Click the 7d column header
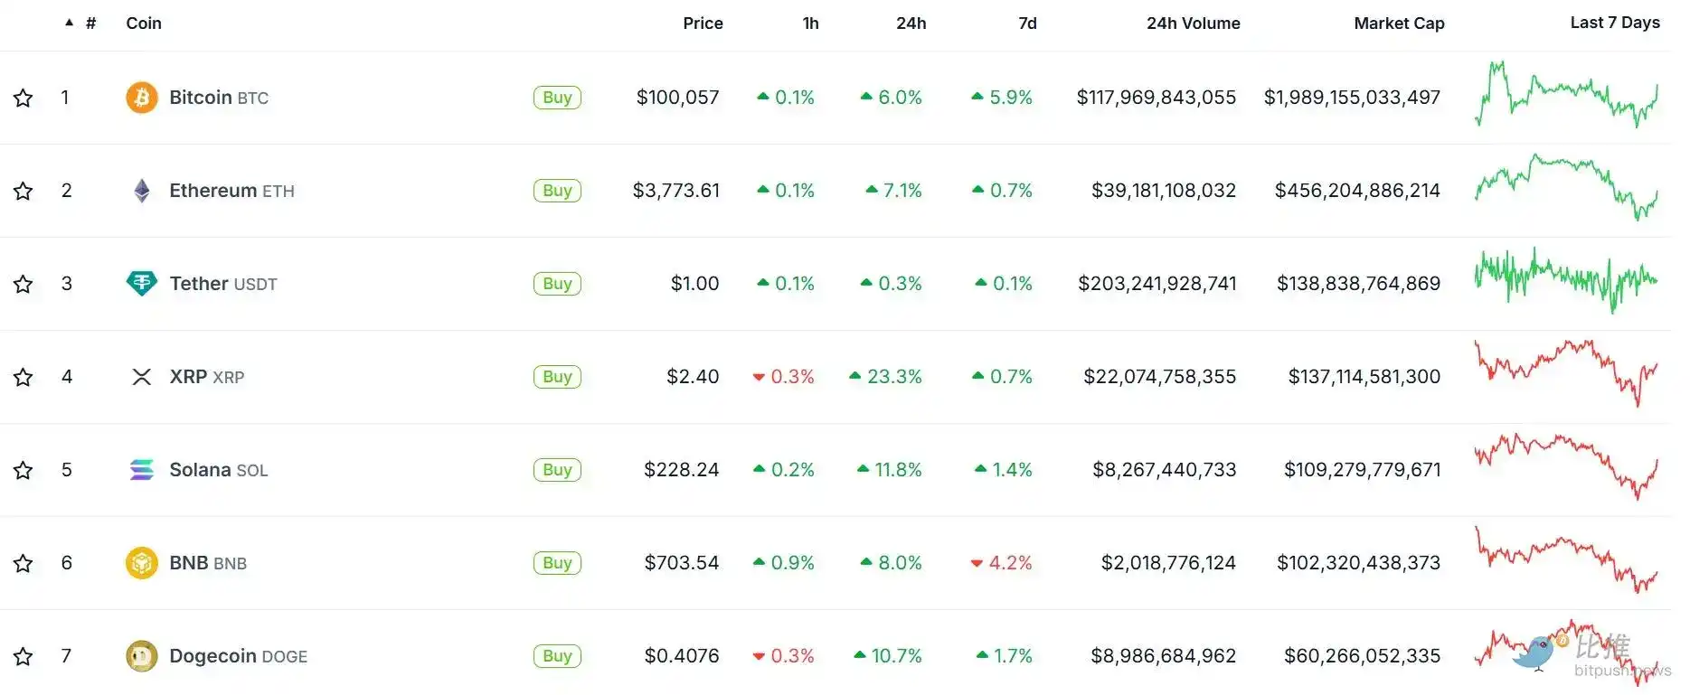The height and width of the screenshot is (695, 1690). [1027, 23]
